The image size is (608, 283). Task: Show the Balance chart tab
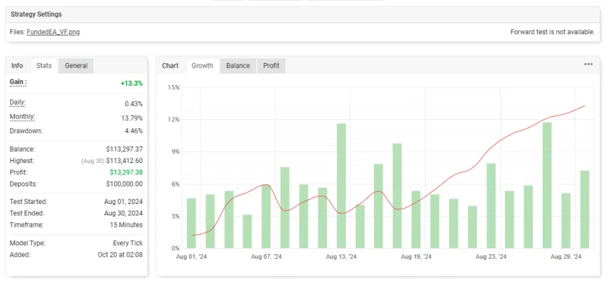point(238,66)
